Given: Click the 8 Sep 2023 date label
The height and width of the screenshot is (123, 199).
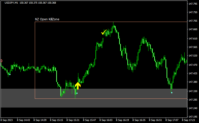Looking at the screenshot, I should pyautogui.click(x=7, y=120).
